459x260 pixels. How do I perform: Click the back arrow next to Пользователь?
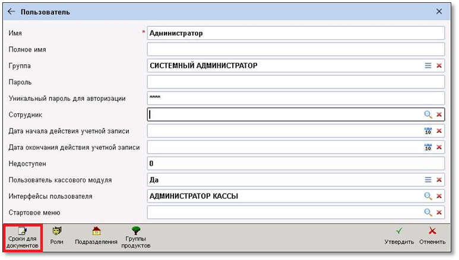11,11
